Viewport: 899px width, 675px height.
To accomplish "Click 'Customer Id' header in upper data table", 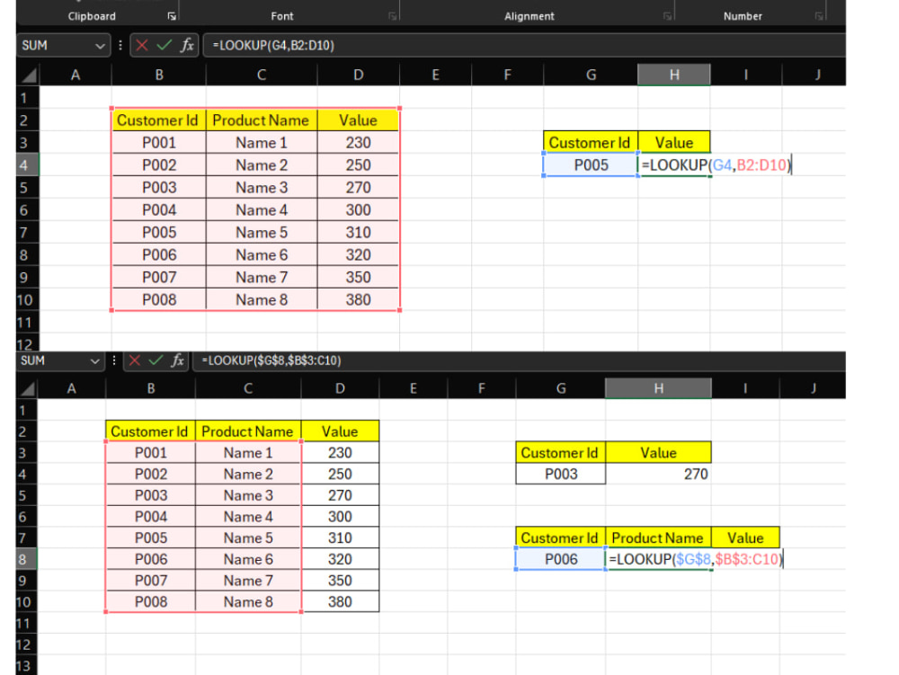I will pos(159,120).
